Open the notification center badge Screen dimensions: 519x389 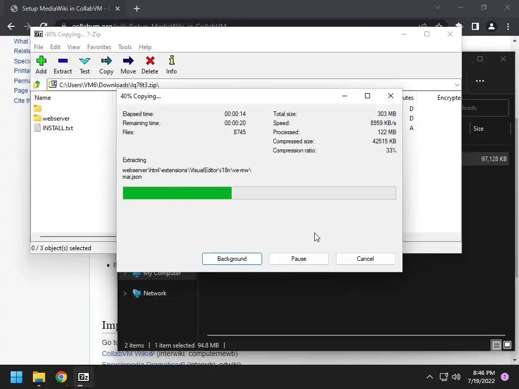[505, 377]
